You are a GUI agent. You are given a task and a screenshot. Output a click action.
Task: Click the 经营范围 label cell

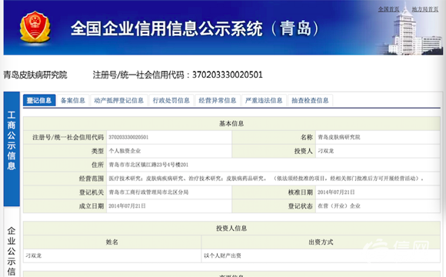click(x=65, y=179)
